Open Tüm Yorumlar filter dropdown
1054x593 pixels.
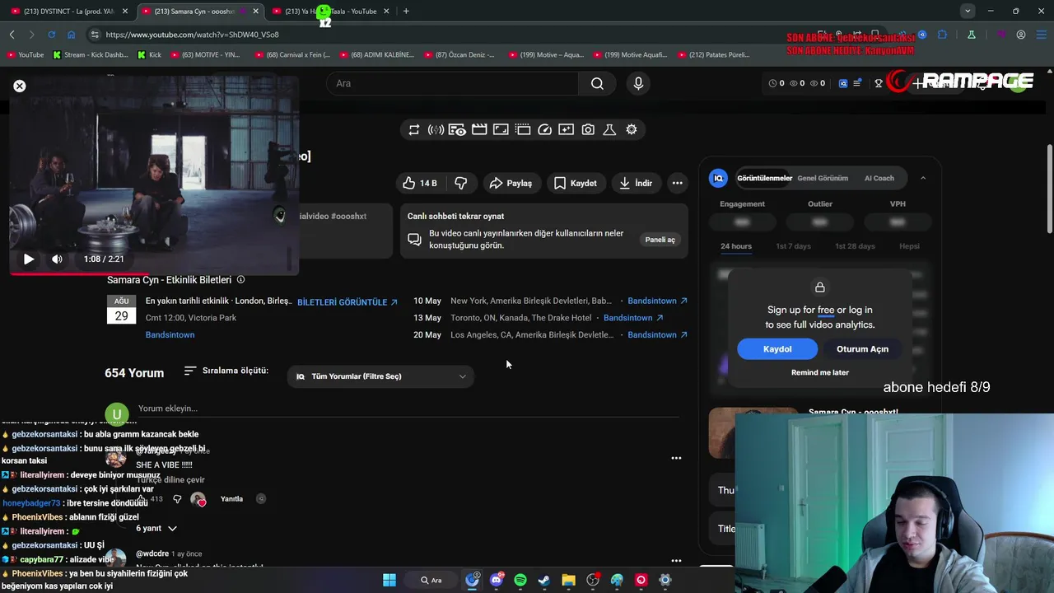point(380,376)
